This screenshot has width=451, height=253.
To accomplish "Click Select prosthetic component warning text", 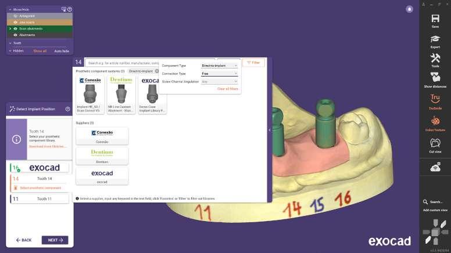I will pos(41,188).
